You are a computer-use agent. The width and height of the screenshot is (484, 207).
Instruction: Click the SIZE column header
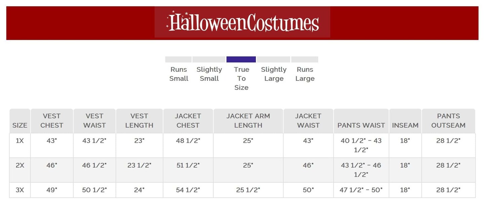(x=20, y=125)
